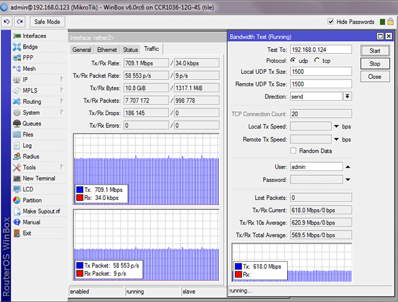Click the WinBox title bar logo icon
The image size is (398, 302).
pyautogui.click(x=4, y=7)
